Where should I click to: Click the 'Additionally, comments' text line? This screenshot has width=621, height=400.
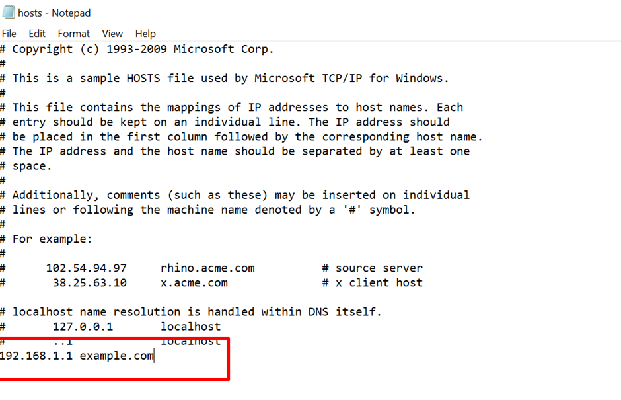point(240,195)
